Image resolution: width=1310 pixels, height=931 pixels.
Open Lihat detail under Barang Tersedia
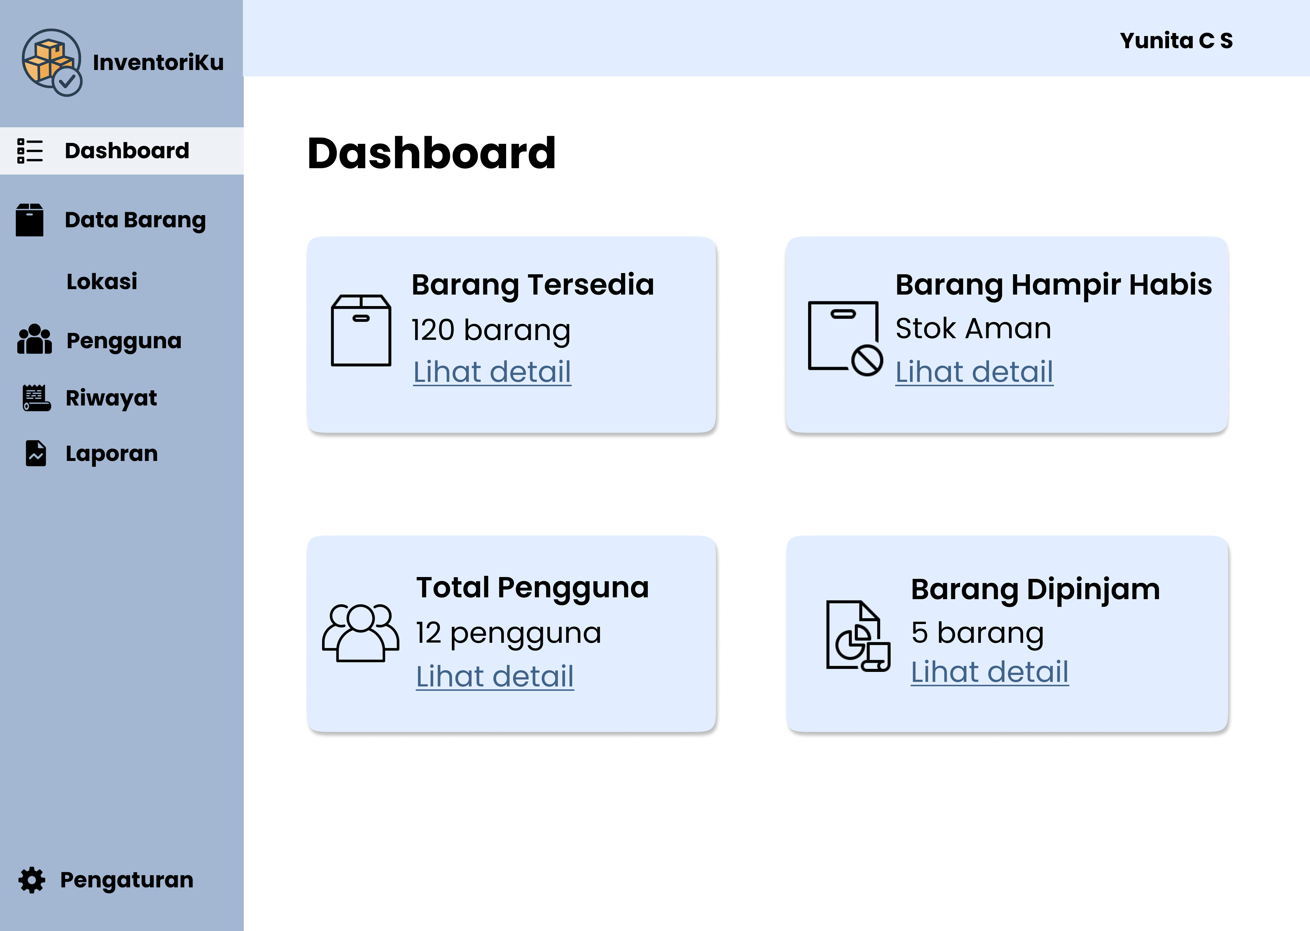coord(492,372)
